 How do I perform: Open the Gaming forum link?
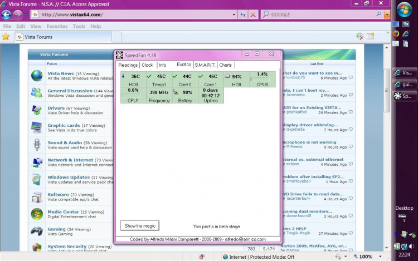pyautogui.click(x=56, y=229)
